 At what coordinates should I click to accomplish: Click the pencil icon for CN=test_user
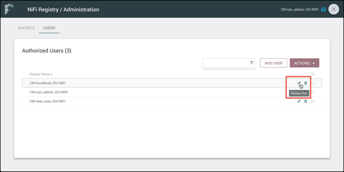299,101
